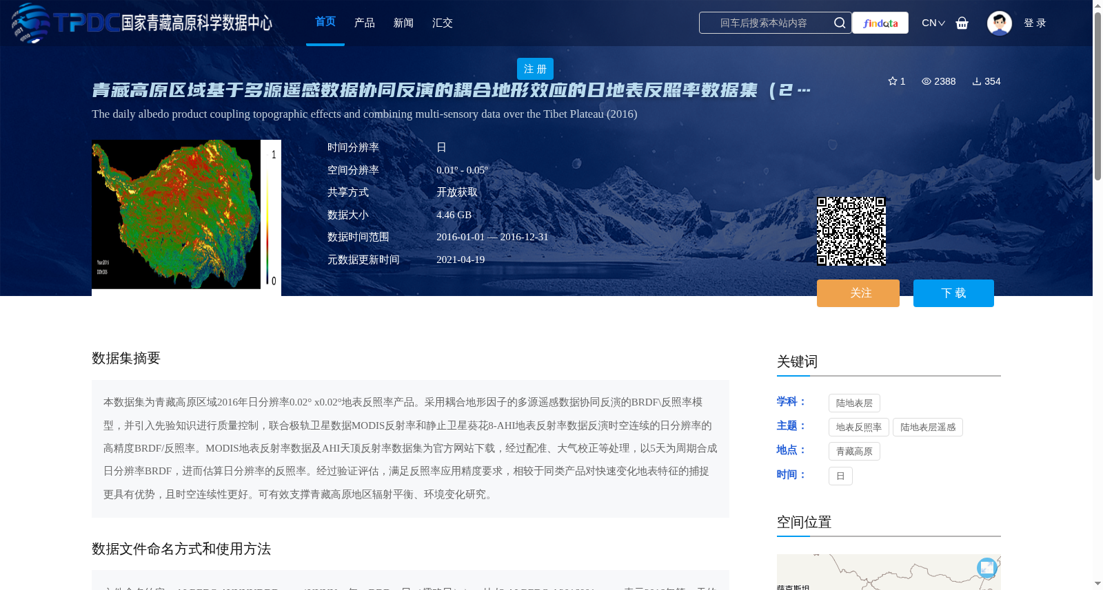
Task: Click the TPDC site logo
Action: (142, 23)
